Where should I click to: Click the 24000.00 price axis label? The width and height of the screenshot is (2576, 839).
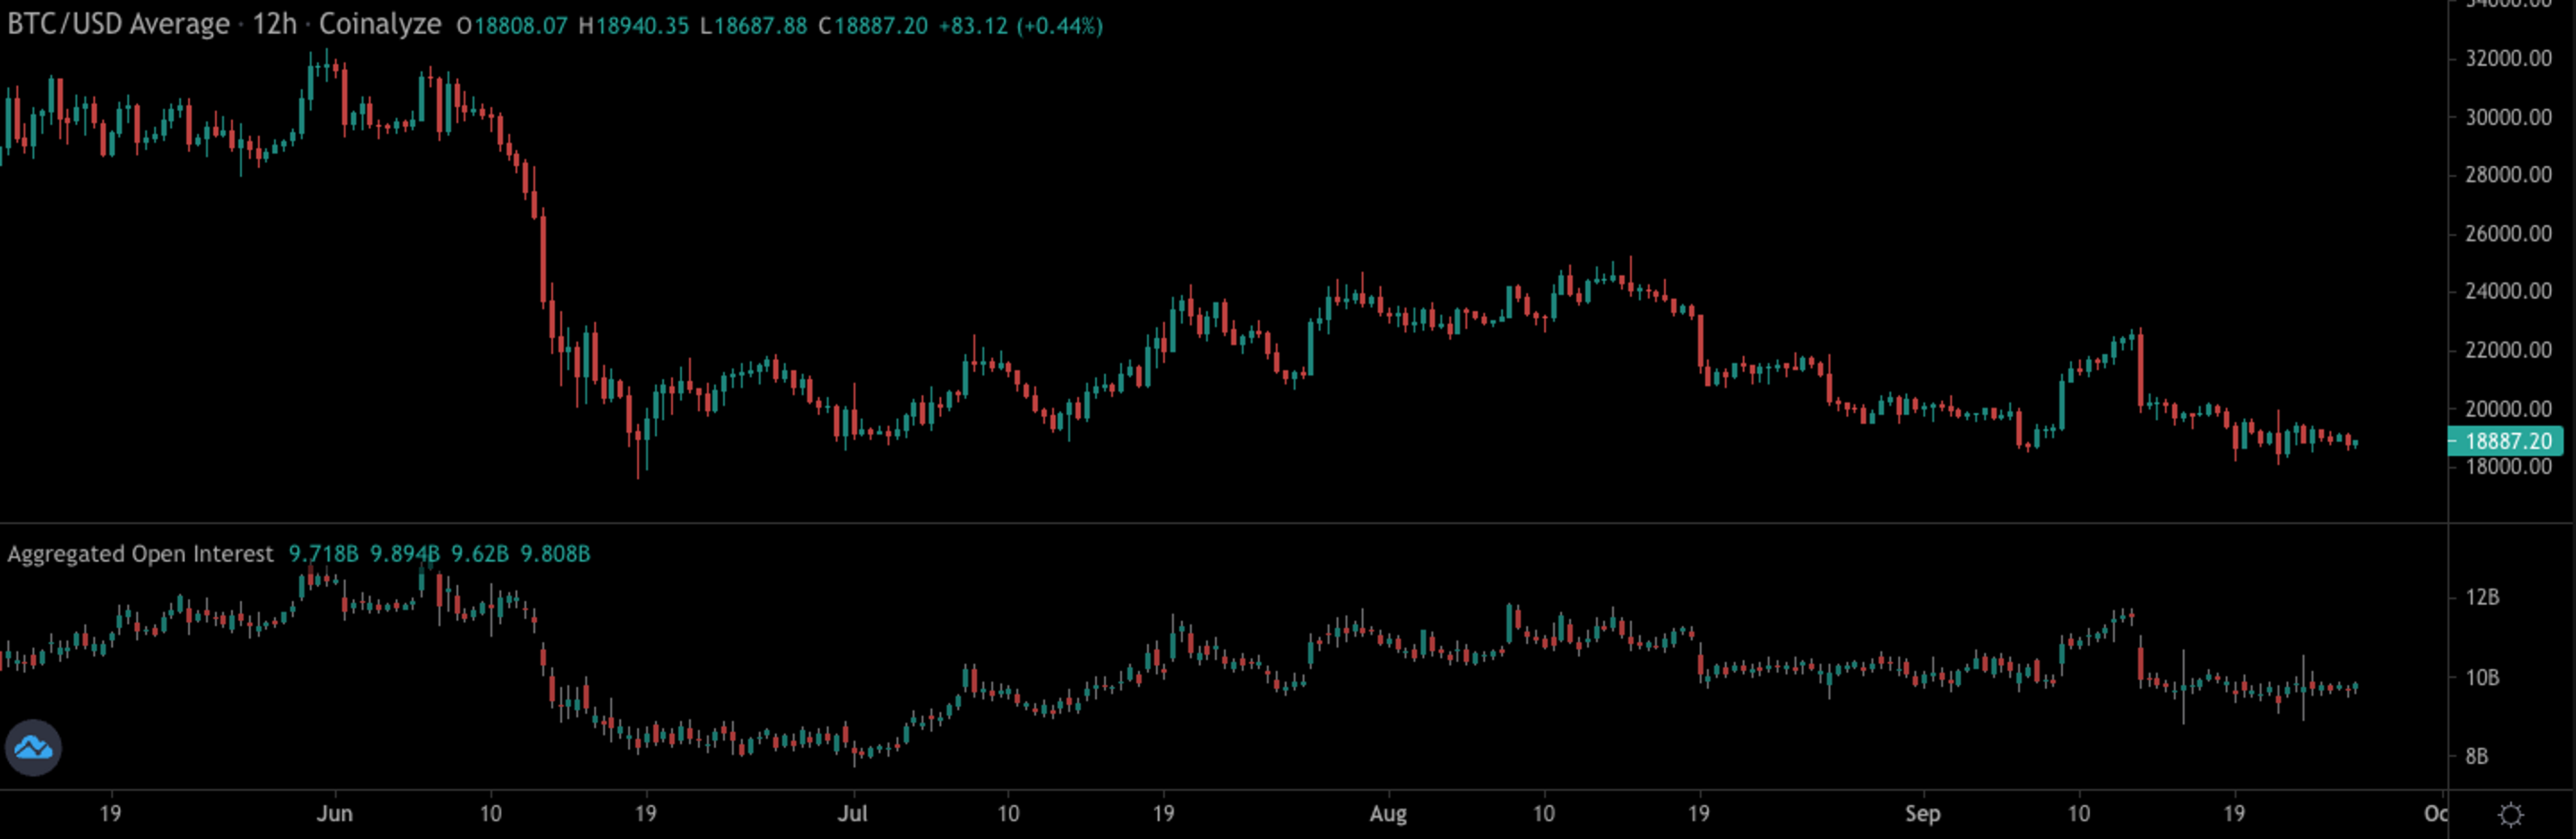pyautogui.click(x=2508, y=291)
